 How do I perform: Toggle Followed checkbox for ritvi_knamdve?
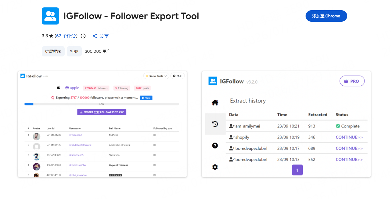pyautogui.click(x=155, y=175)
